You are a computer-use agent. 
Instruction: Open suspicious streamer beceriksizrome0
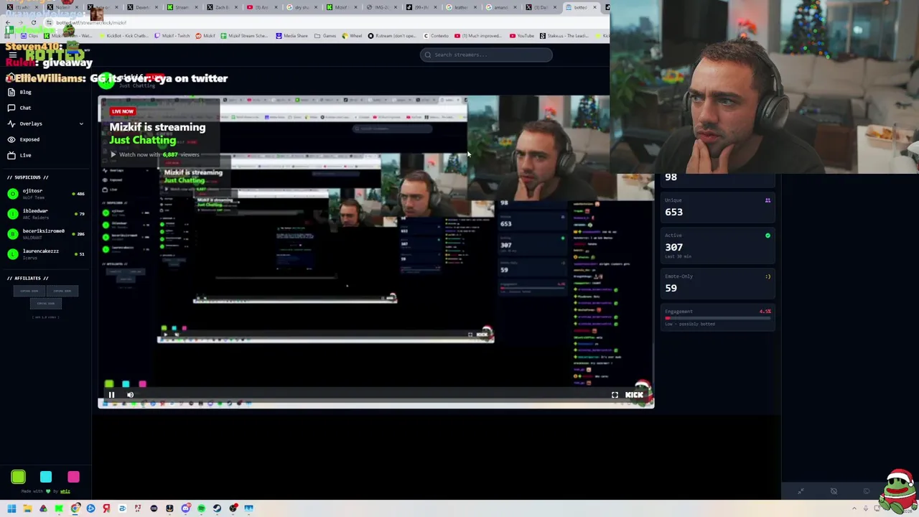point(46,233)
